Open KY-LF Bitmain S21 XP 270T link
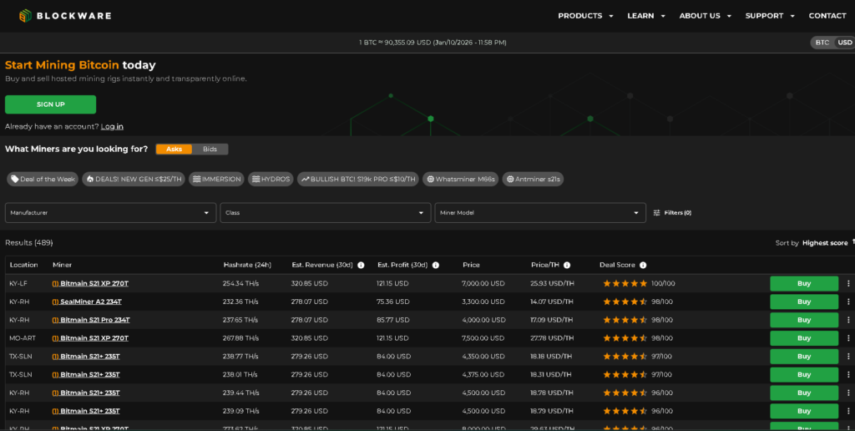Image resolution: width=855 pixels, height=431 pixels. (90, 284)
